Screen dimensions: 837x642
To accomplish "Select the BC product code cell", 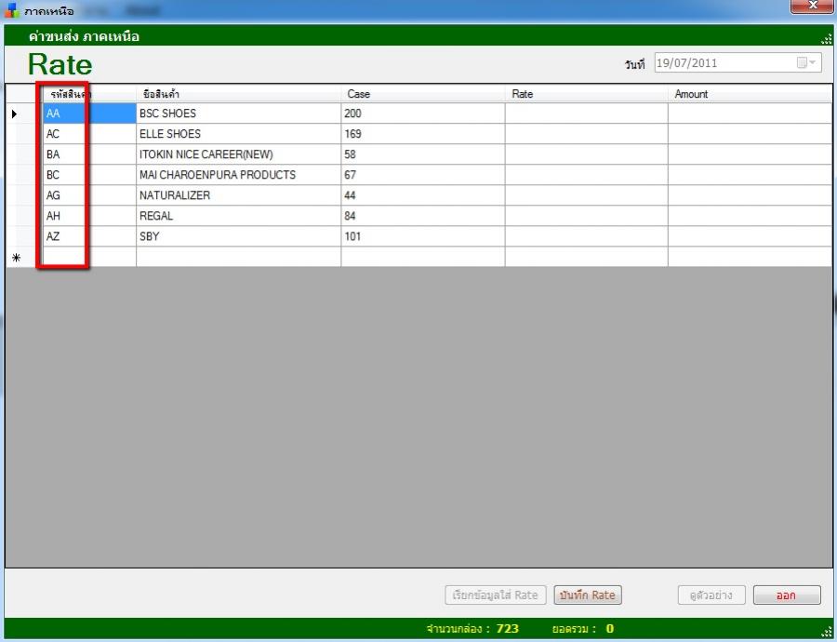I will click(89, 175).
